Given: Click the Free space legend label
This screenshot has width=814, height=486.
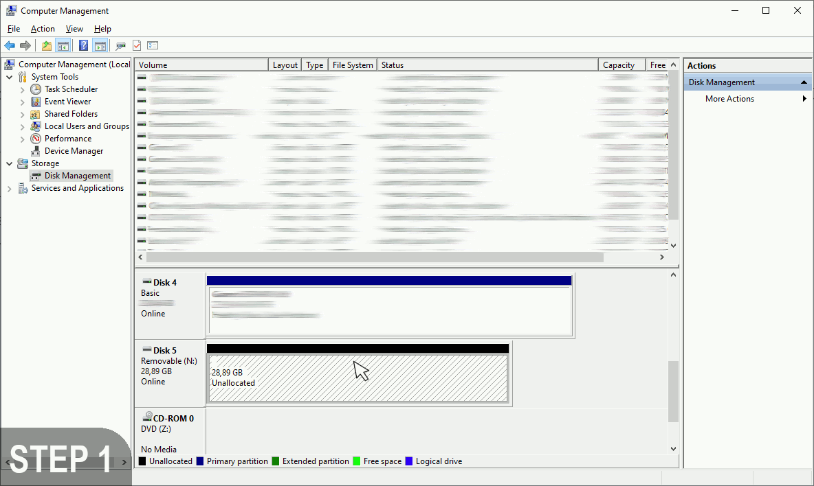Looking at the screenshot, I should (383, 461).
